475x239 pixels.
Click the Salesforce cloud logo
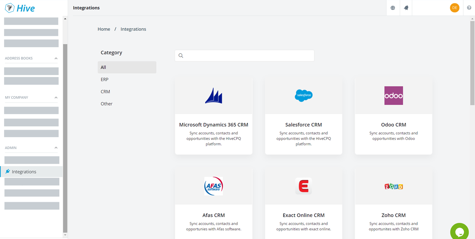tap(304, 96)
